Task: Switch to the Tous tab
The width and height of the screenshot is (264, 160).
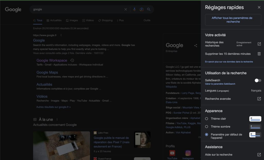Action: point(38,20)
